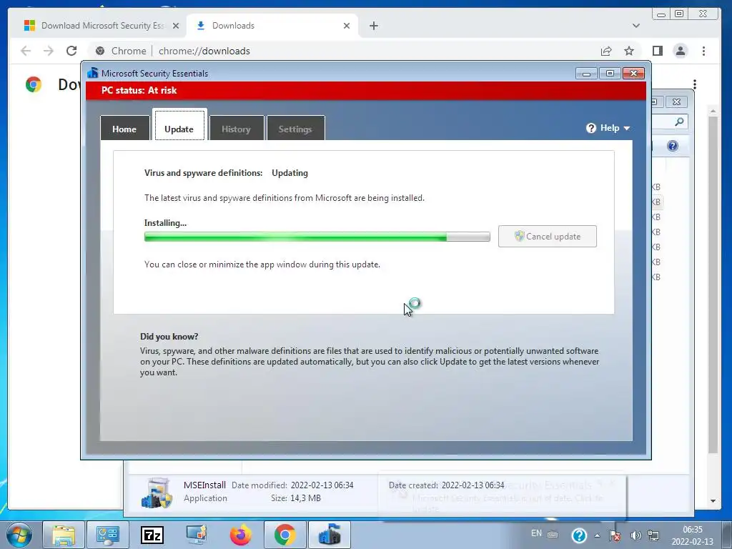Viewport: 732px width, 549px height.
Task: Click scrollbar down arrow at bottom right
Action: pos(713,501)
